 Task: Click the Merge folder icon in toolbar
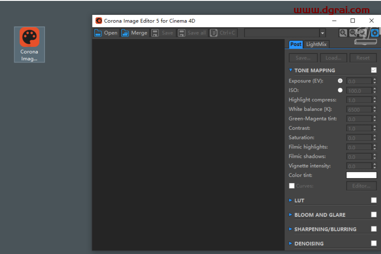125,33
